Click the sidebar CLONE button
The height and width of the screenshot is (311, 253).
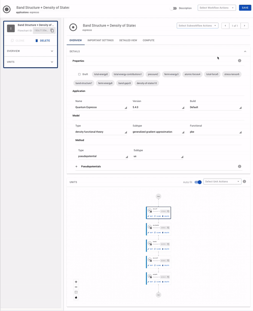(18, 40)
